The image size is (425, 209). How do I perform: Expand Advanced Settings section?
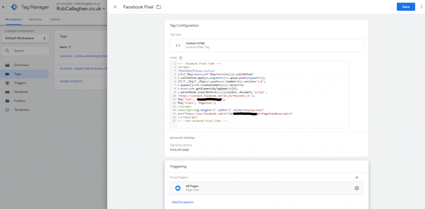pyautogui.click(x=182, y=138)
